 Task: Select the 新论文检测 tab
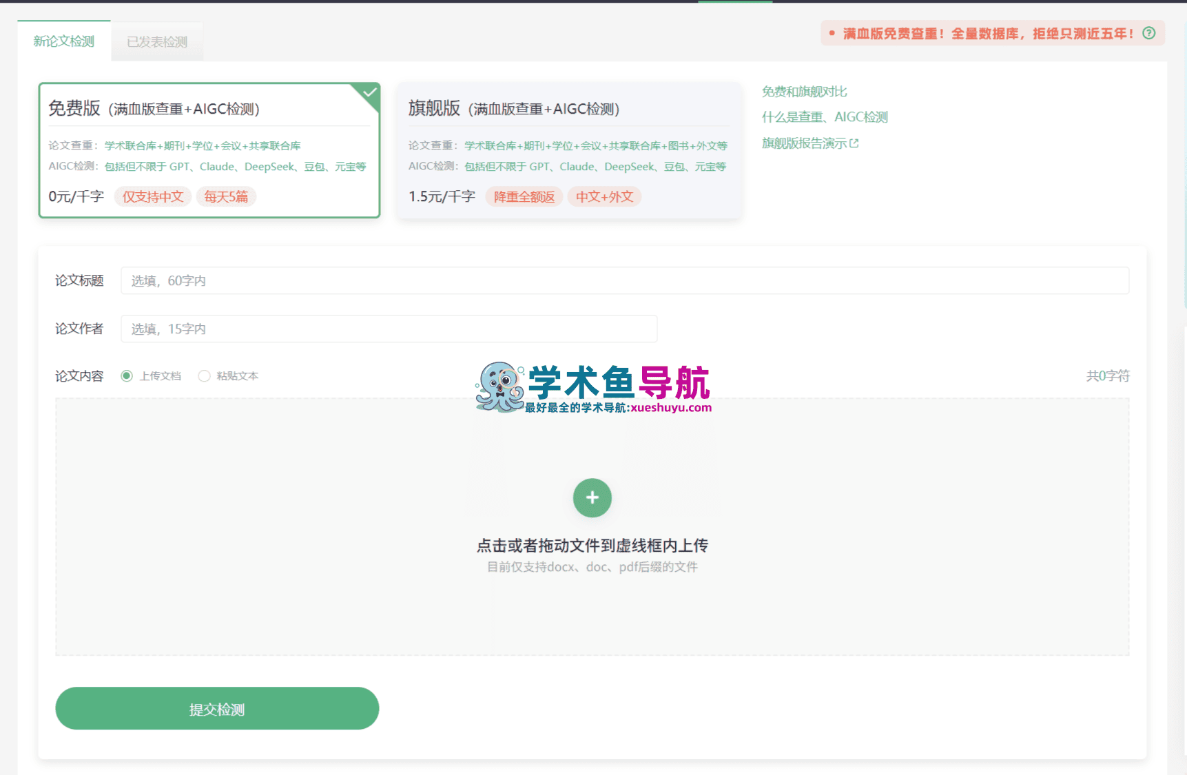click(x=63, y=41)
